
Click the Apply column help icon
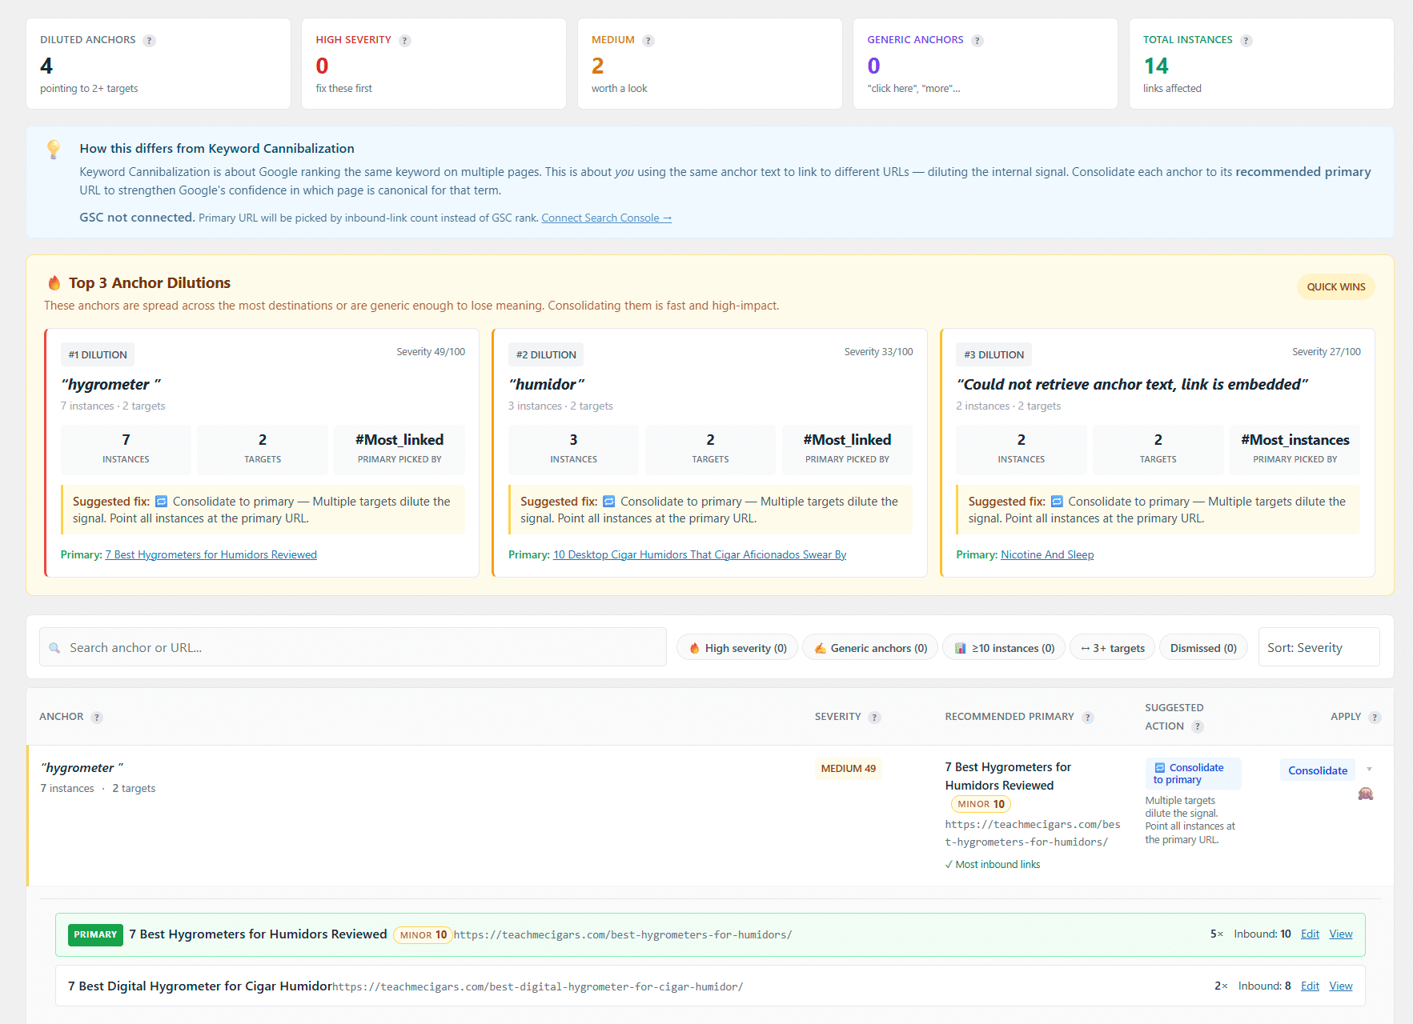click(x=1375, y=718)
